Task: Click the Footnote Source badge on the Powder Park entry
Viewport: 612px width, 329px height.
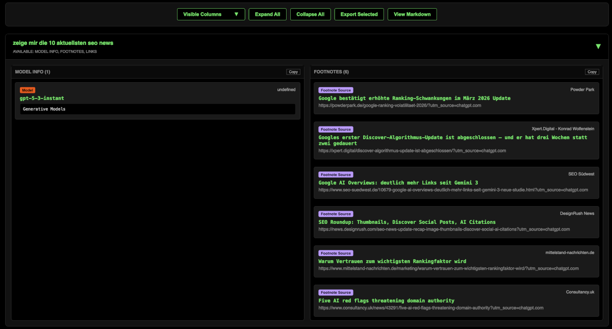Action: pyautogui.click(x=336, y=90)
